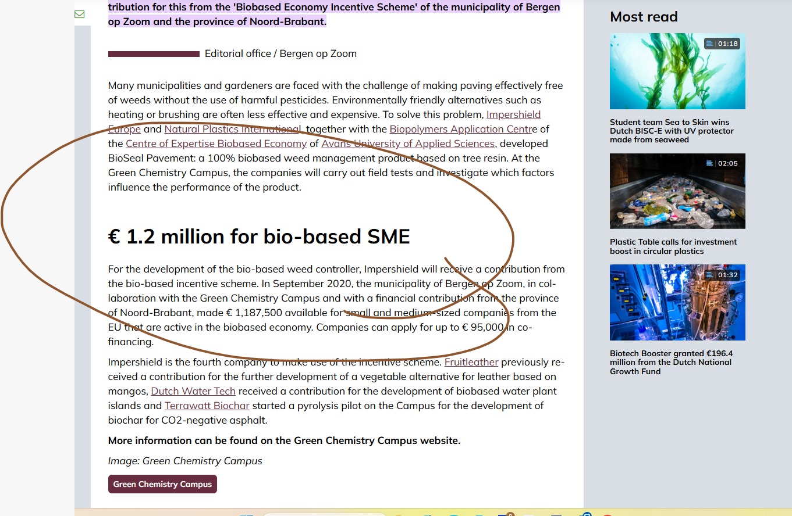Click the 01:18 reading time badge
Viewport: 792px width, 516px height.
tap(722, 44)
